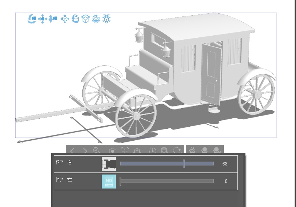Select the ドア 右 row label
The width and height of the screenshot is (296, 207).
click(x=63, y=162)
